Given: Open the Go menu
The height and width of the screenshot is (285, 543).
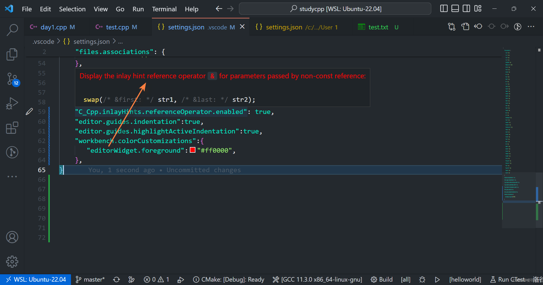Looking at the screenshot, I should [x=120, y=9].
